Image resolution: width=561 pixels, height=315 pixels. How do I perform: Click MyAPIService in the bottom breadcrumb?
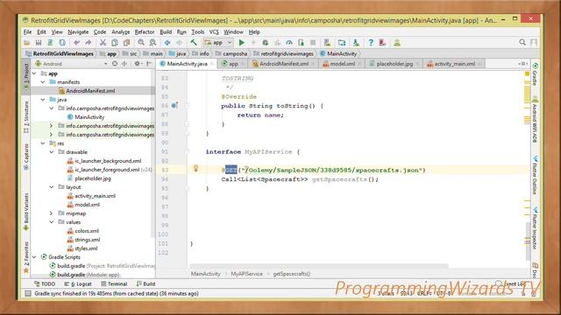point(246,274)
